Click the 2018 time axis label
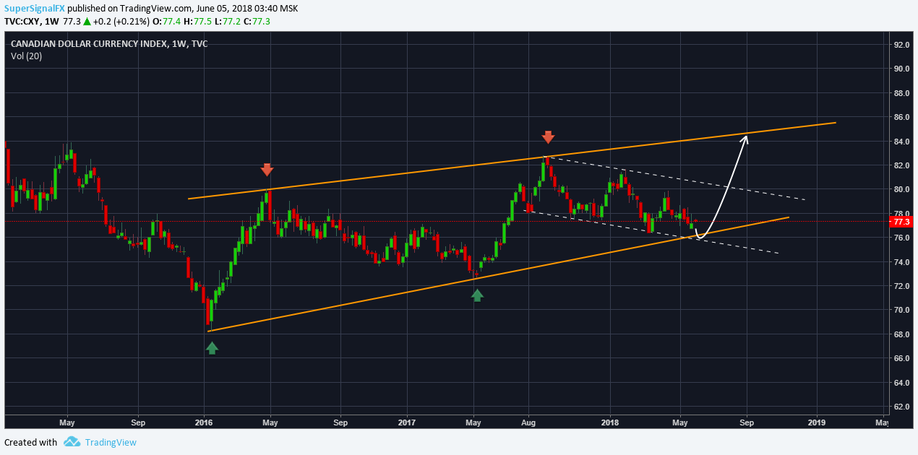Screen dimensions: 918x455 [610, 421]
